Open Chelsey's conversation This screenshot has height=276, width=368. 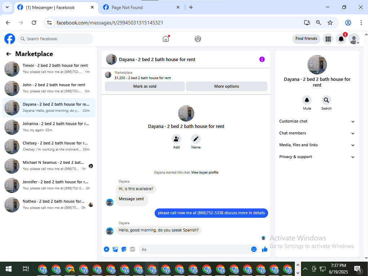click(49, 147)
